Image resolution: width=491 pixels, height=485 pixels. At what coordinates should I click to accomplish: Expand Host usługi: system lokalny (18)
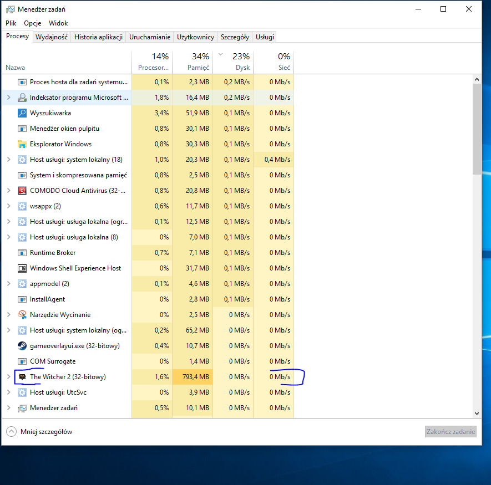[x=9, y=160]
